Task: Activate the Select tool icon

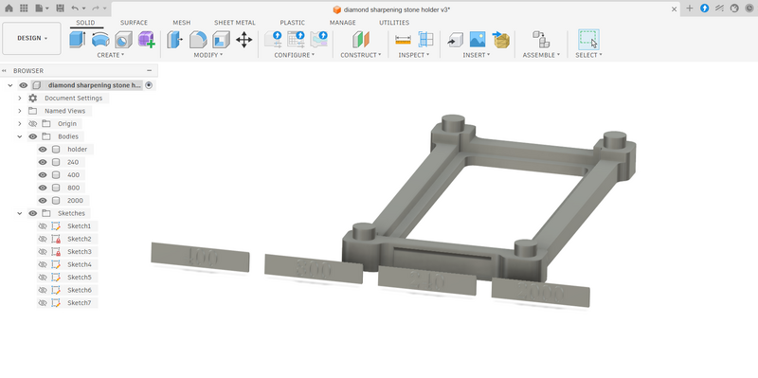Action: (x=588, y=39)
